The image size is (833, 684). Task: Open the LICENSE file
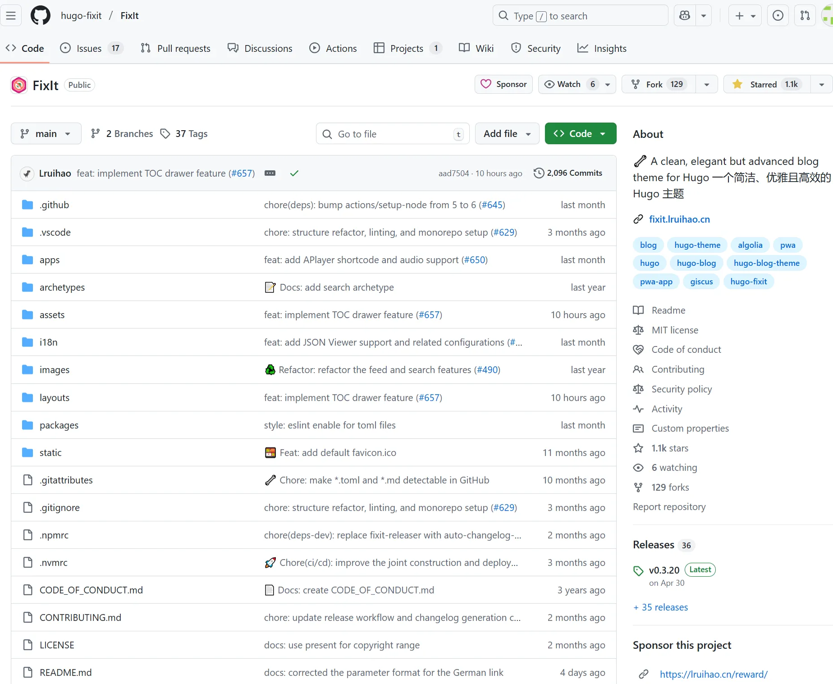point(57,645)
